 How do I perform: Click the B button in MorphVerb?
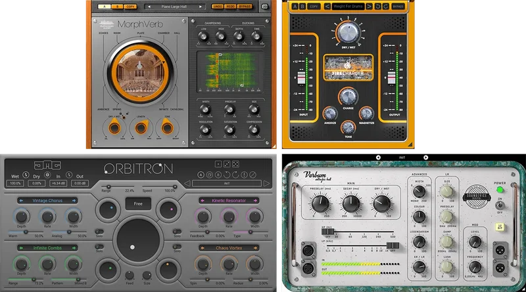(117, 7)
